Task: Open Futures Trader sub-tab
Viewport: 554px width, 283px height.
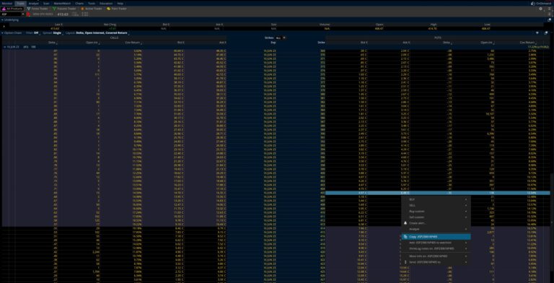Action: (x=64, y=9)
